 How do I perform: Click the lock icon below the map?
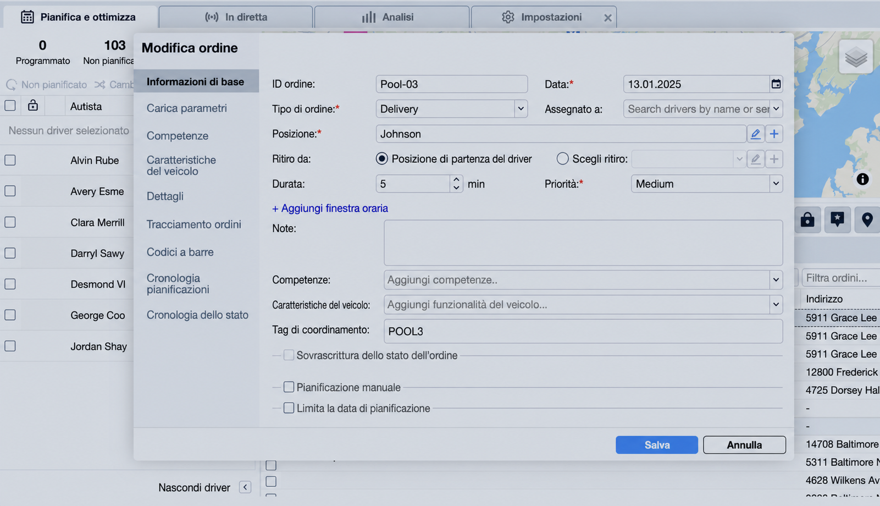tap(807, 220)
